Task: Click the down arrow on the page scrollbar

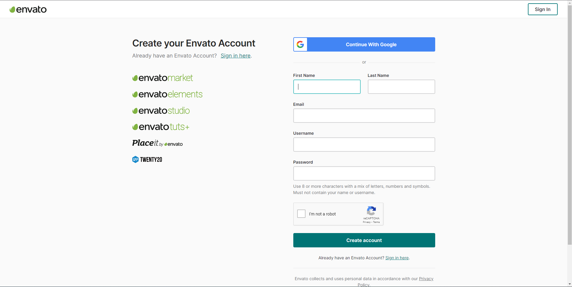Action: pyautogui.click(x=570, y=284)
